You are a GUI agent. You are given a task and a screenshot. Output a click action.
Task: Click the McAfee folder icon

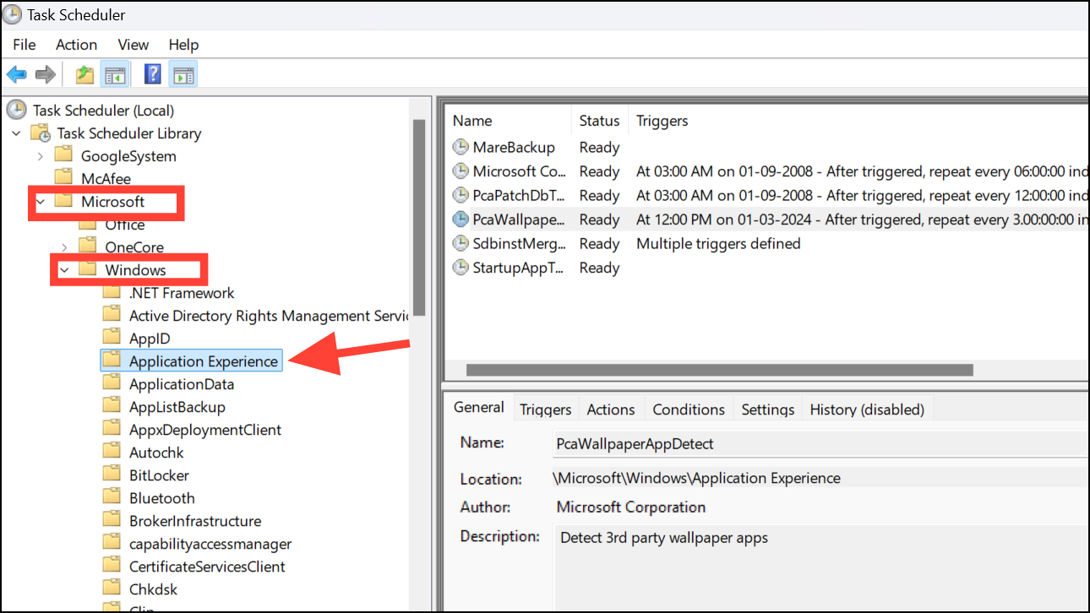64,178
